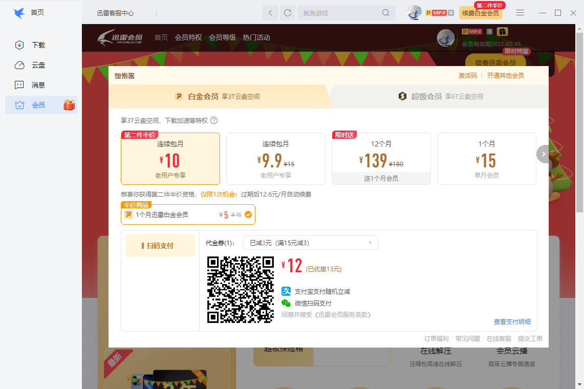This screenshot has height=389, width=584.
Task: Click the 仅限1次机会 highlighted text
Action: coord(218,194)
